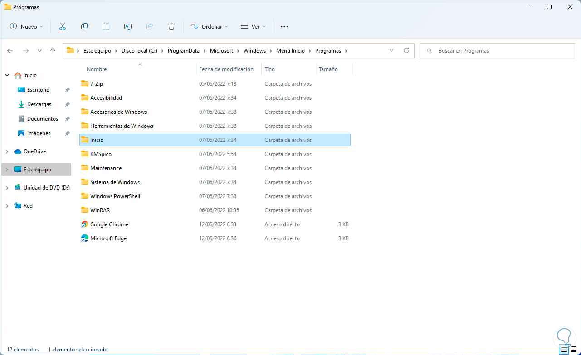Viewport: 581px width, 355px height.
Task: Open the Ver view options dropdown
Action: point(253,27)
